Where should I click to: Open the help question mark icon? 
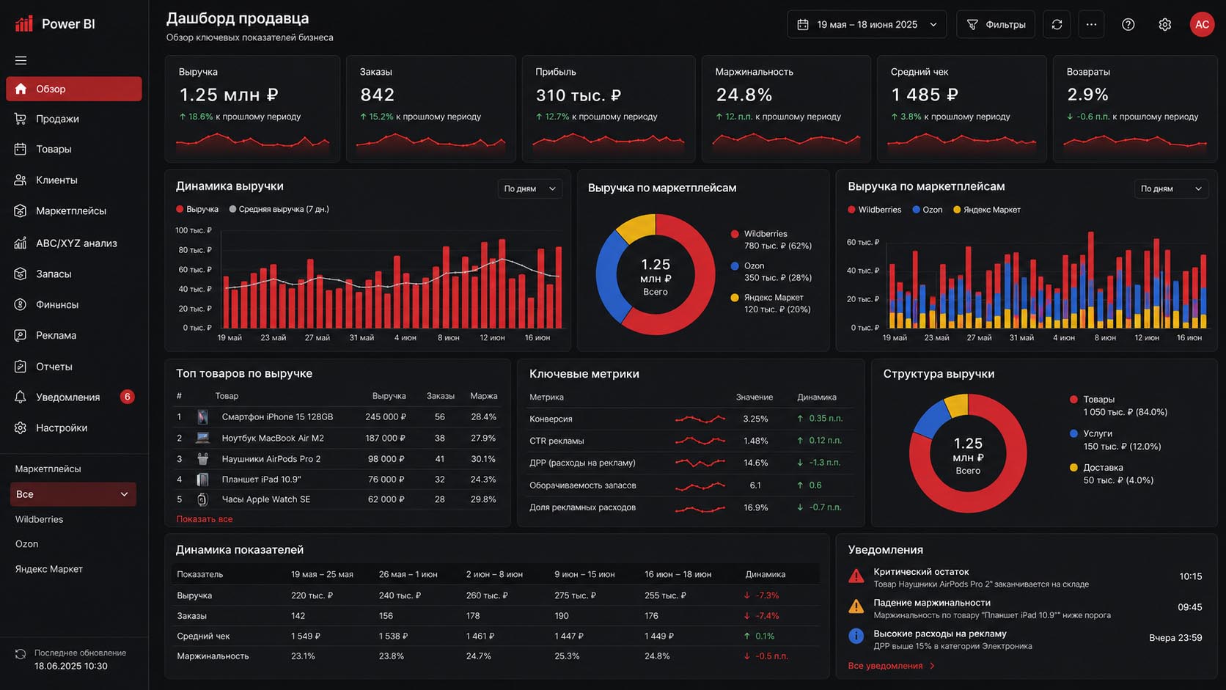coord(1128,24)
